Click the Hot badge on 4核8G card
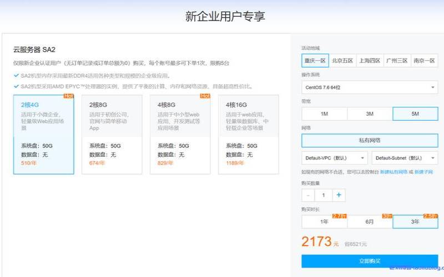The image size is (444, 277). click(205, 96)
